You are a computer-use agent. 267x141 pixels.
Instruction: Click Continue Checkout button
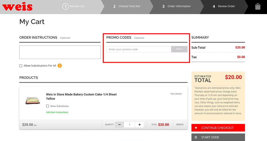218,128
